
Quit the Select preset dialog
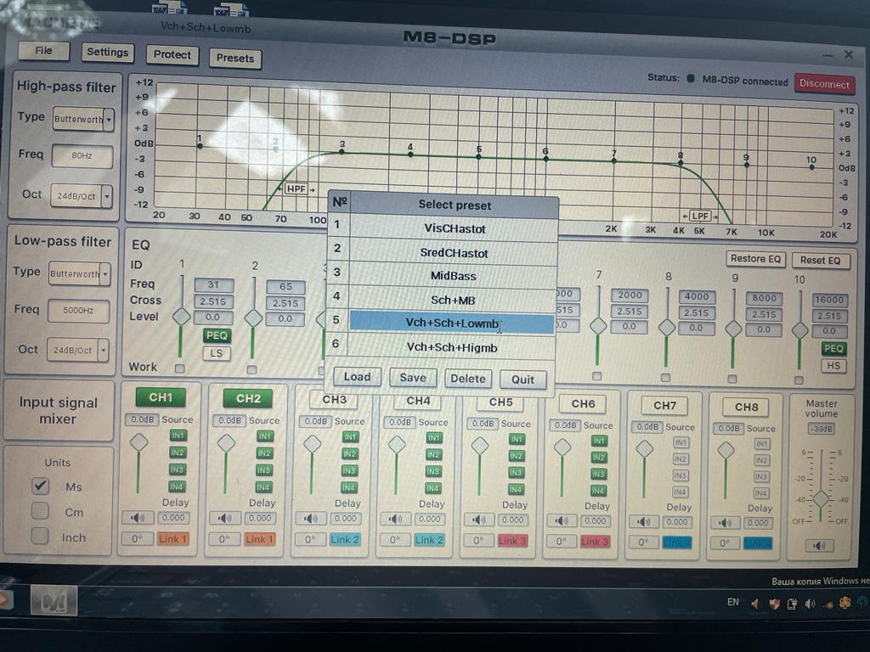[x=523, y=379]
